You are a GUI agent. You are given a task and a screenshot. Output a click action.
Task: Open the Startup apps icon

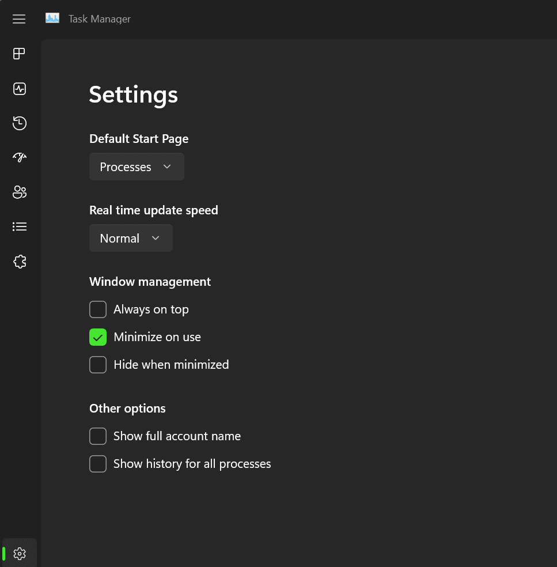click(20, 157)
